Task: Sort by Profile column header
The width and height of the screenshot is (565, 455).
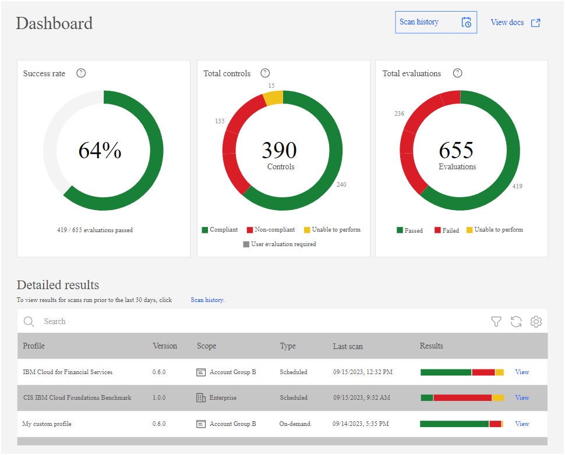Action: coord(34,346)
